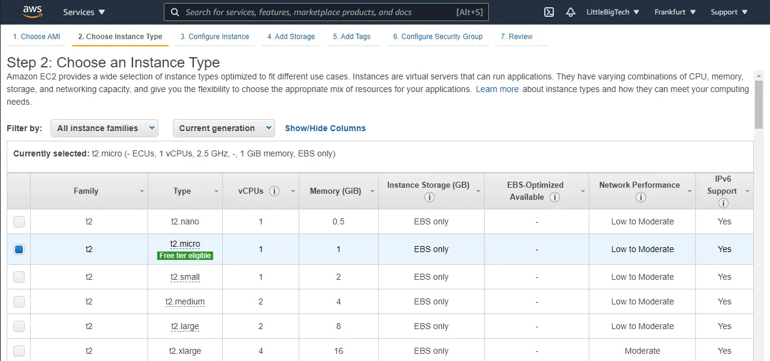Go to step 1 Choose AMI
The image size is (770, 361).
pyautogui.click(x=37, y=37)
